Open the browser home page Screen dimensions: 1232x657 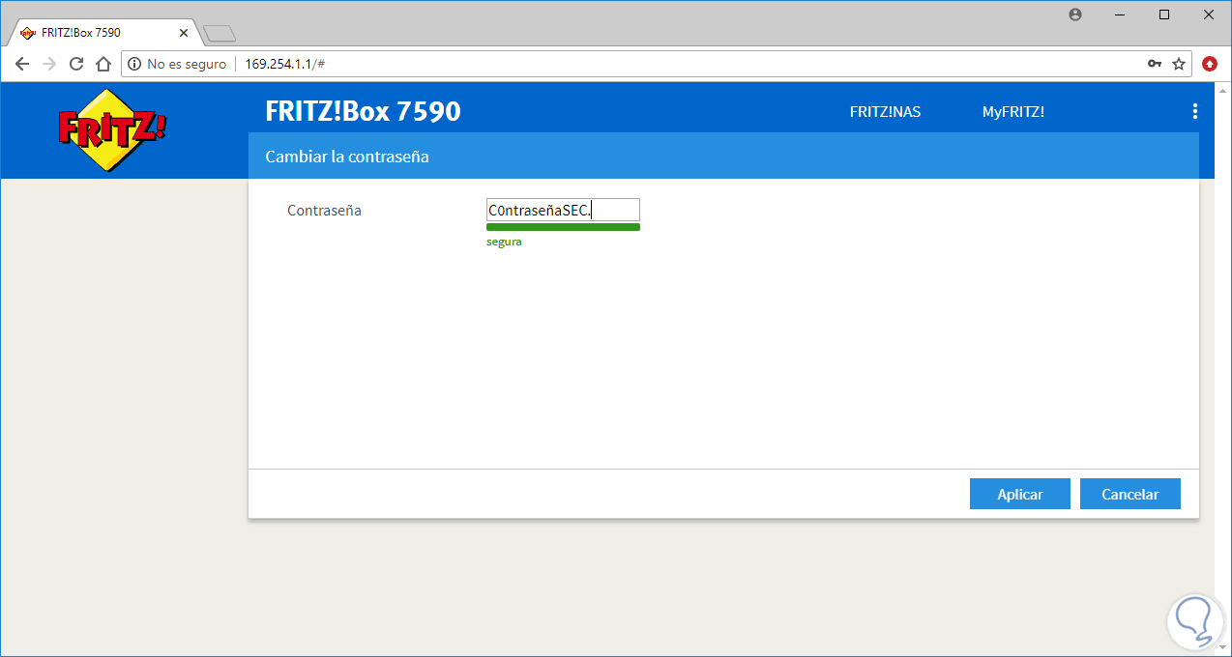[x=103, y=64]
